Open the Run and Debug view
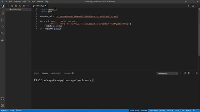 [2, 27]
